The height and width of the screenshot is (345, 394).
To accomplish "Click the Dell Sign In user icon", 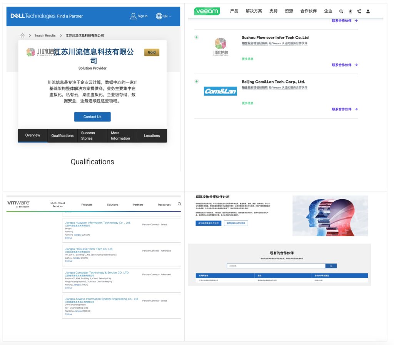I will [133, 16].
